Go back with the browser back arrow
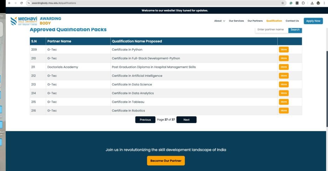 pyautogui.click(x=9, y=3)
